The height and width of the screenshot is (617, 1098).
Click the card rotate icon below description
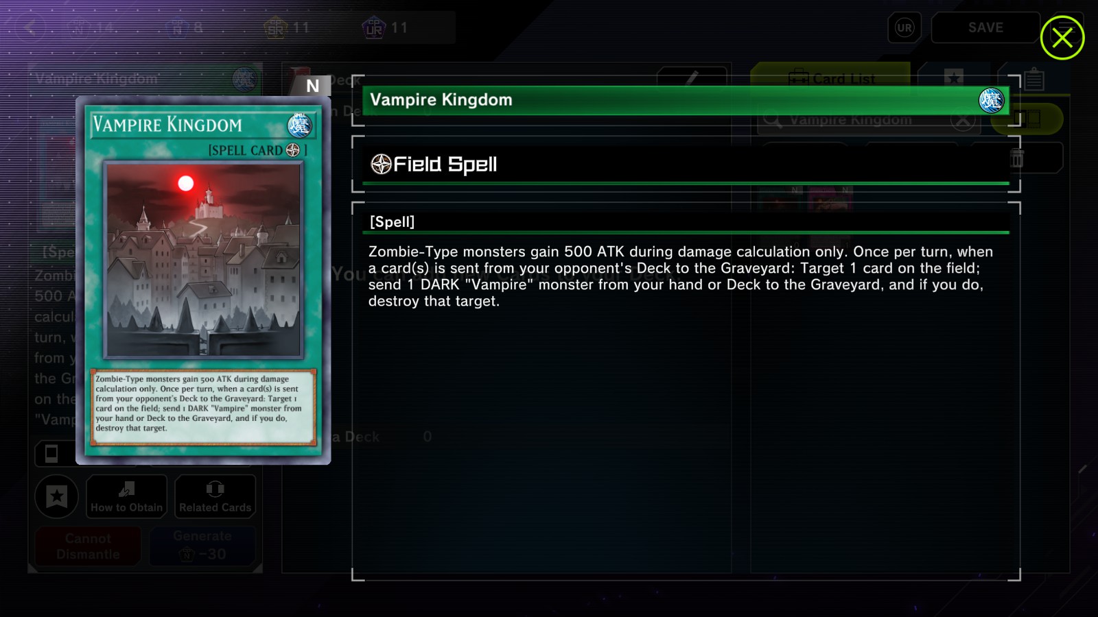click(51, 453)
